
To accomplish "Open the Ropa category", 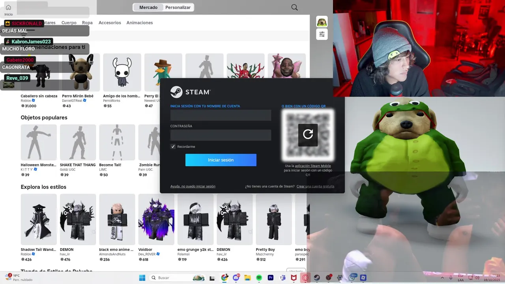I will [x=87, y=22].
